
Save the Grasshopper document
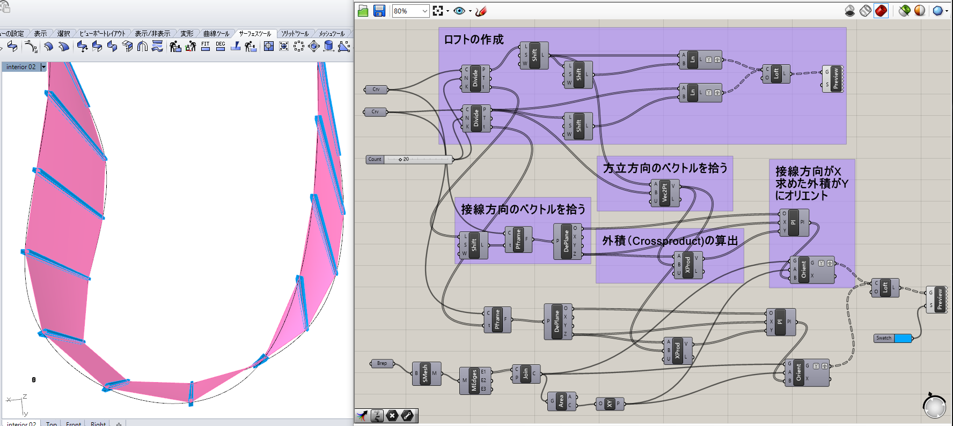pyautogui.click(x=379, y=11)
